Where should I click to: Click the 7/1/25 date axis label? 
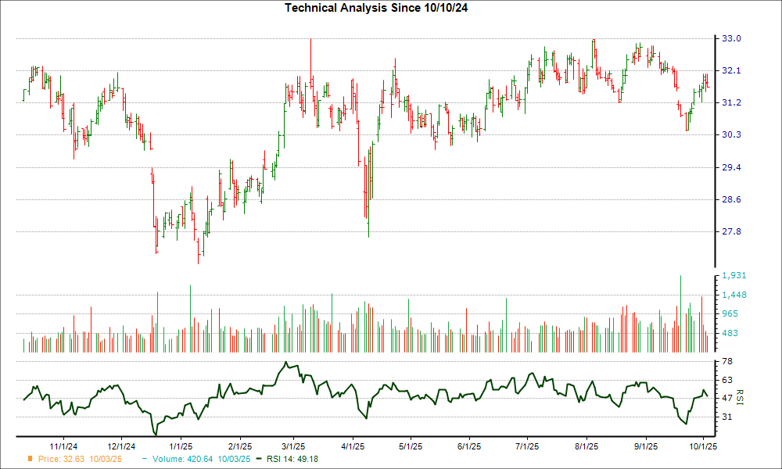tap(527, 446)
